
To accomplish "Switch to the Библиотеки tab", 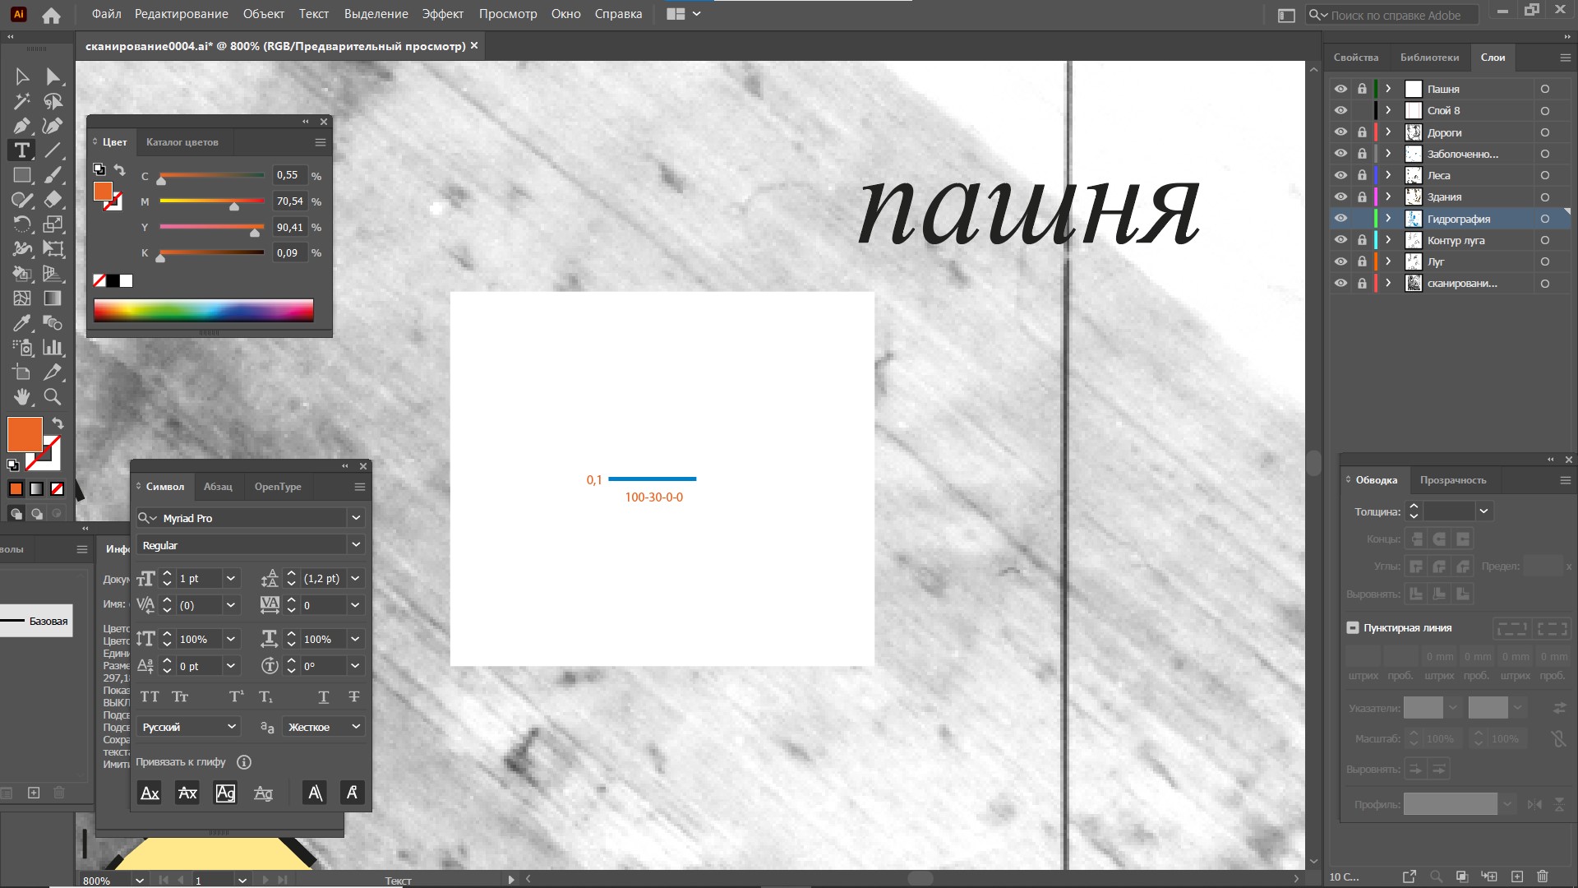I will pyautogui.click(x=1429, y=58).
